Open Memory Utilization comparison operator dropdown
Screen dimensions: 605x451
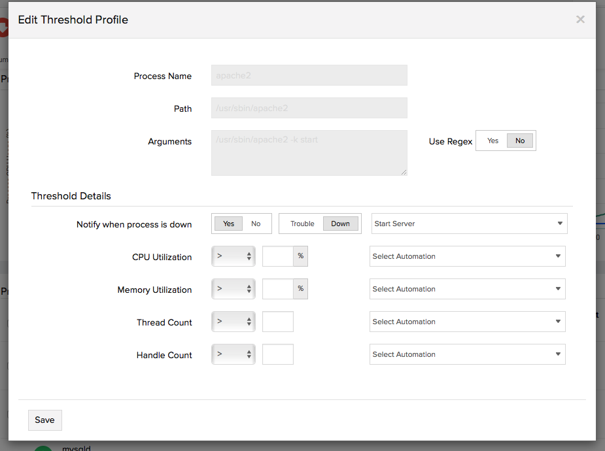(233, 289)
